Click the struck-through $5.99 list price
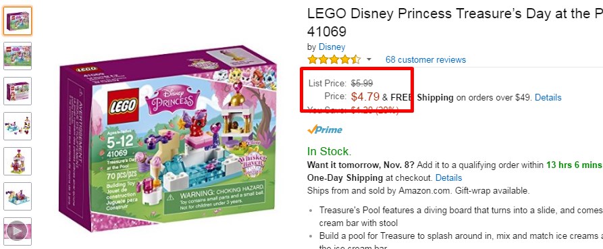603x249 pixels. [x=362, y=83]
